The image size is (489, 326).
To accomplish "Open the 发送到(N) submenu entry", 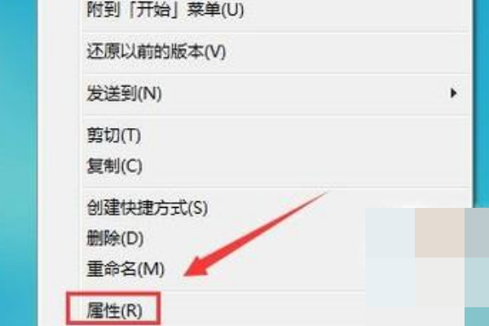I will tap(124, 93).
